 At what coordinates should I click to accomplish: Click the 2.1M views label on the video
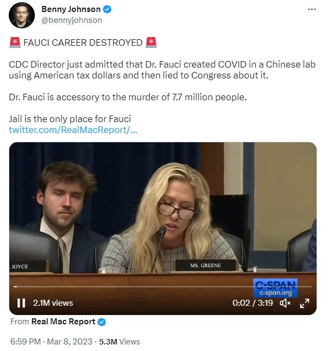tap(53, 303)
